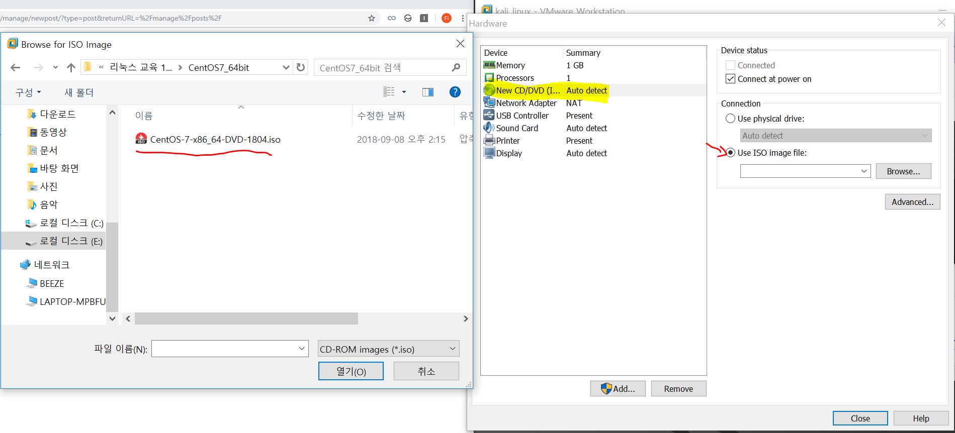Image resolution: width=955 pixels, height=433 pixels.
Task: Toggle Connect at power on checkbox
Action: pyautogui.click(x=730, y=79)
